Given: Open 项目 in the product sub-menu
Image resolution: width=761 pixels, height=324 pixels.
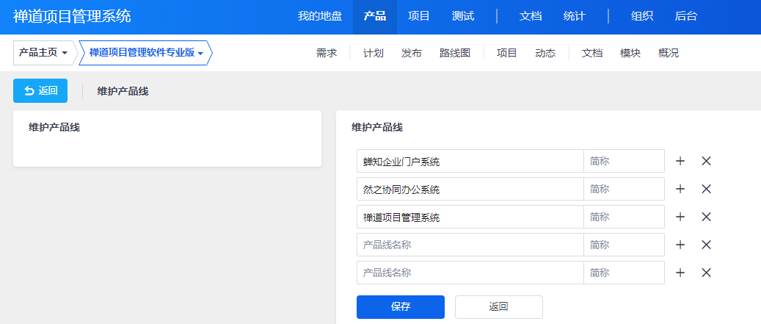Looking at the screenshot, I should pos(506,53).
